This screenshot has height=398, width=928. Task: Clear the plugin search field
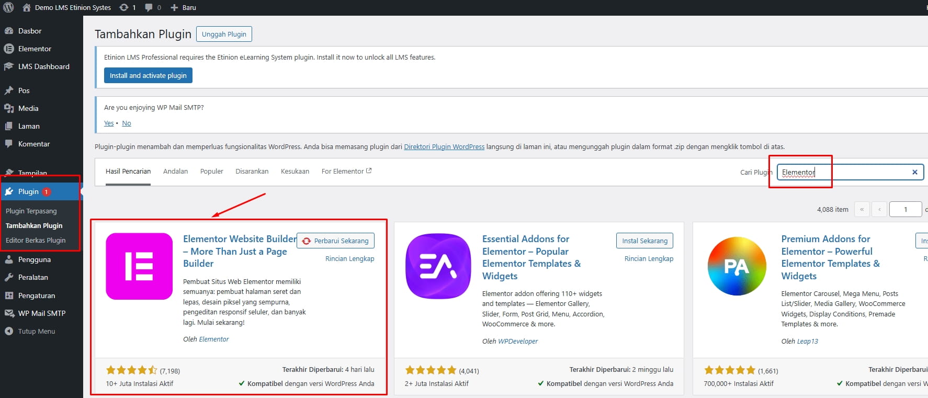(914, 172)
